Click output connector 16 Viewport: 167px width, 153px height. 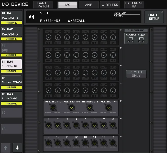[x=113, y=143]
